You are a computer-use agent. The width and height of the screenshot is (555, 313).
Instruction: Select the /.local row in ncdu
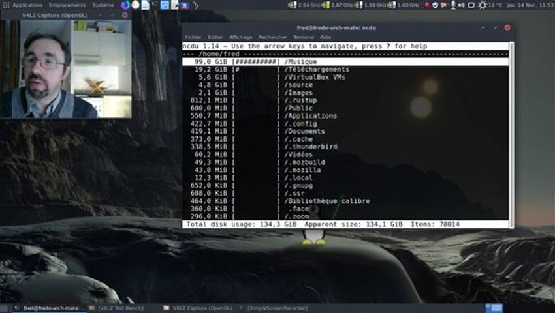click(345, 177)
